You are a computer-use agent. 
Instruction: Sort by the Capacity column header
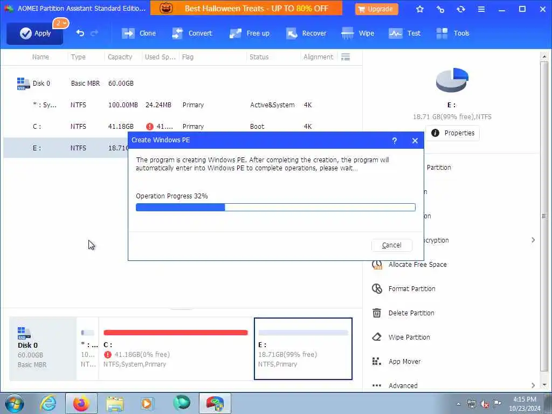tap(120, 57)
